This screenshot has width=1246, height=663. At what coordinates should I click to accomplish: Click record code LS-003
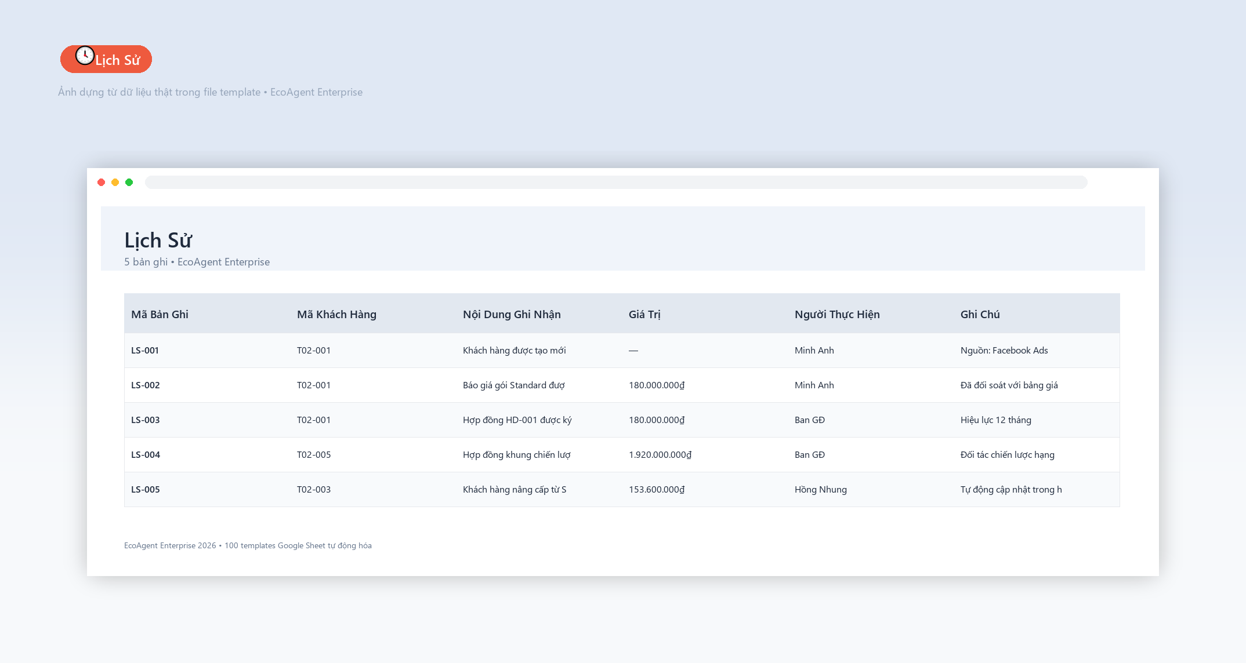click(x=146, y=420)
